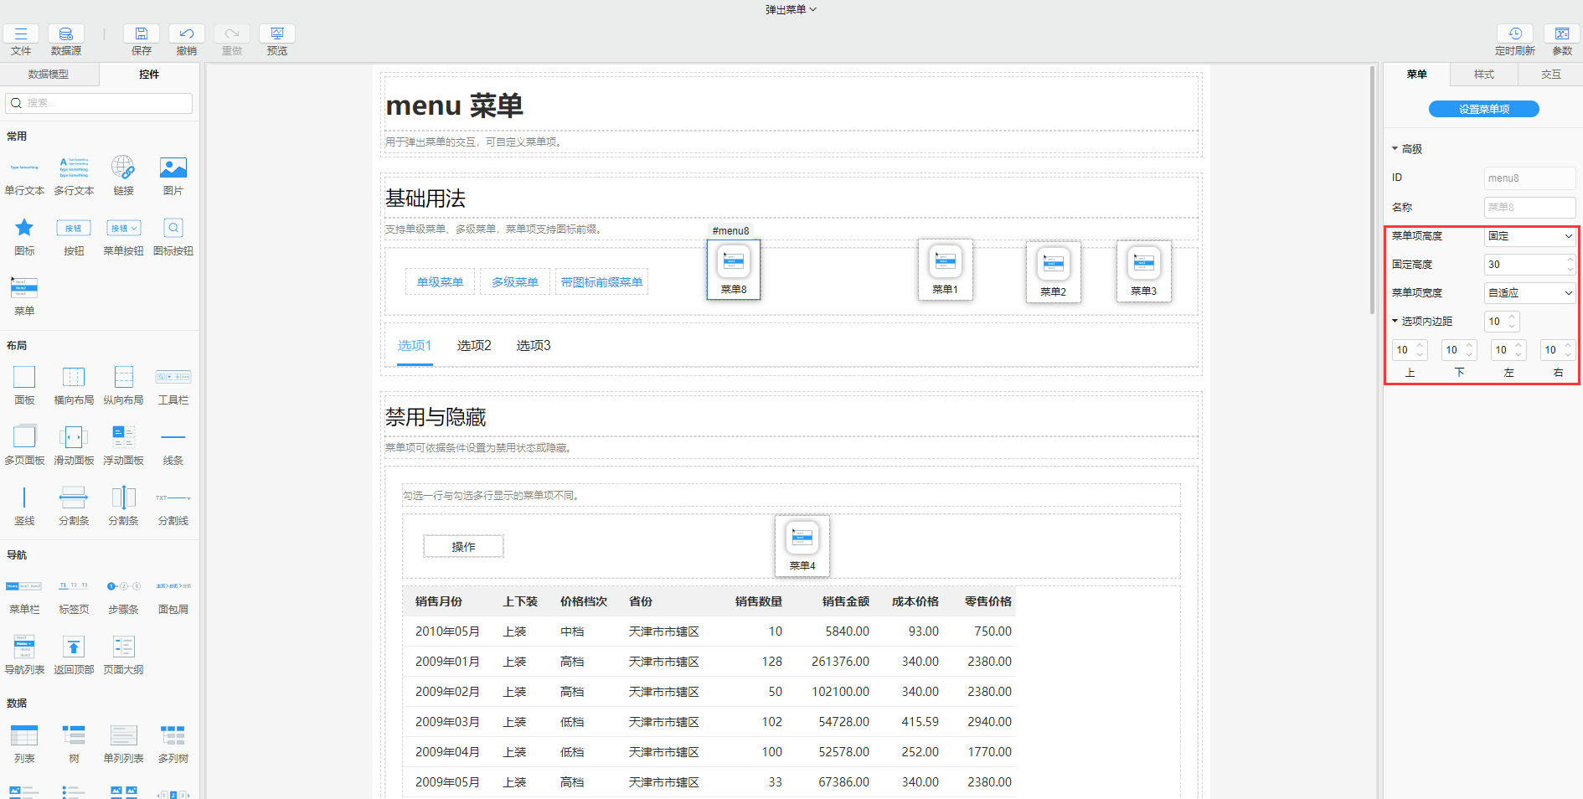Open the 参数 (Parameters) icon

tap(1561, 34)
